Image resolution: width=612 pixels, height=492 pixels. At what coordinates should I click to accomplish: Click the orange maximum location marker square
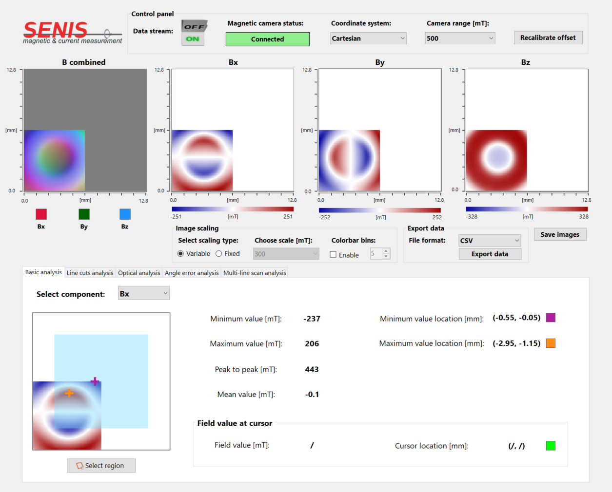pyautogui.click(x=551, y=343)
